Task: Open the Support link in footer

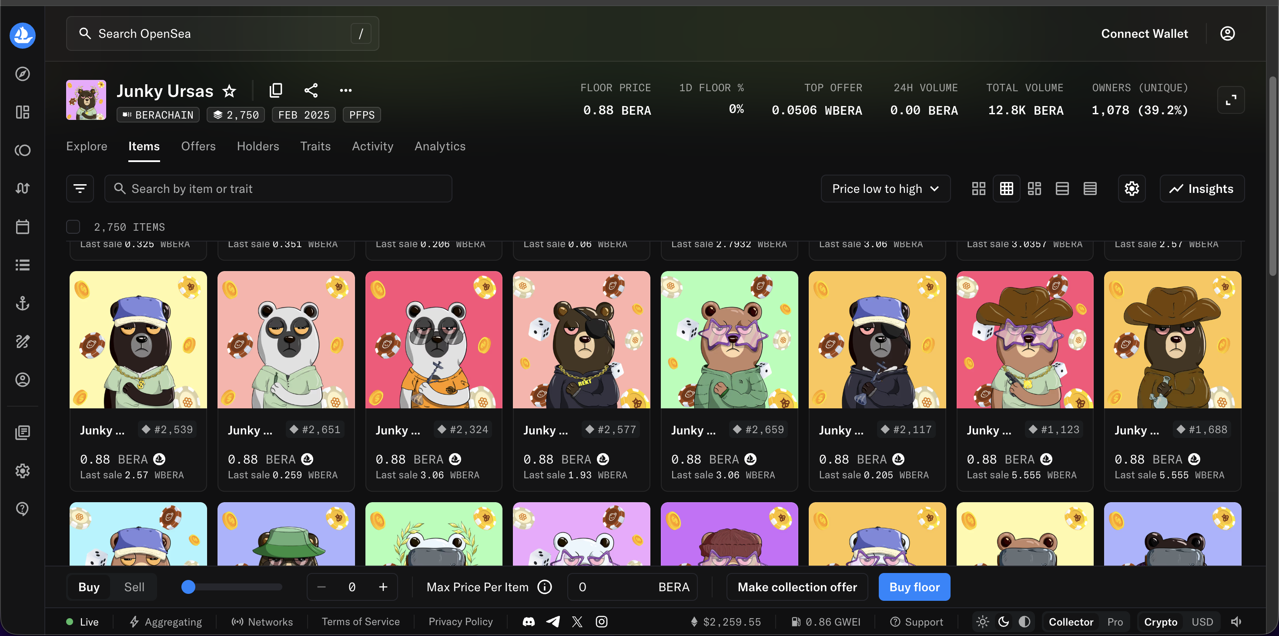Action: pyautogui.click(x=916, y=622)
